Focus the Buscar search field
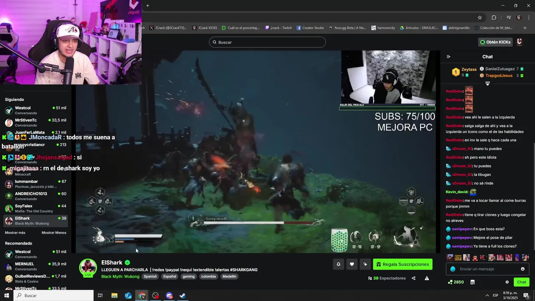The image size is (535, 301). 267,42
